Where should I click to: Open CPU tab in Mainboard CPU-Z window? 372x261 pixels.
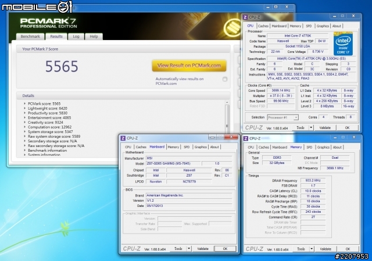click(x=128, y=147)
